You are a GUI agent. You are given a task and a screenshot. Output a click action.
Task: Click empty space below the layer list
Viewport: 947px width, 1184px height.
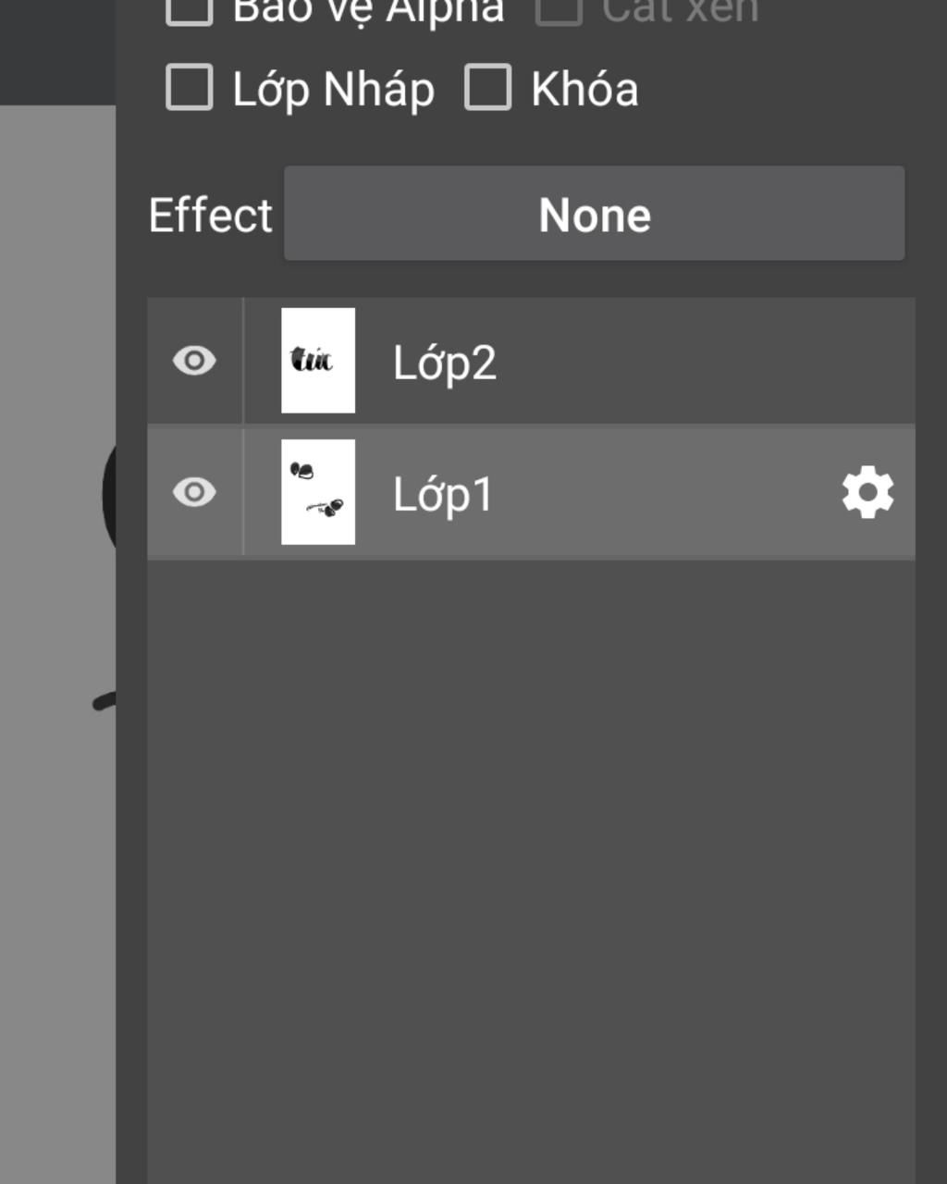tap(531, 869)
